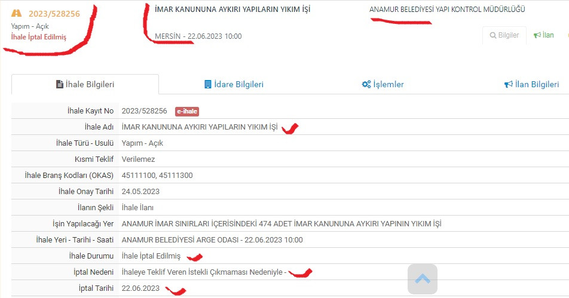Click Yapım - Açık text under tender number
This screenshot has height=298, width=569.
pos(30,26)
